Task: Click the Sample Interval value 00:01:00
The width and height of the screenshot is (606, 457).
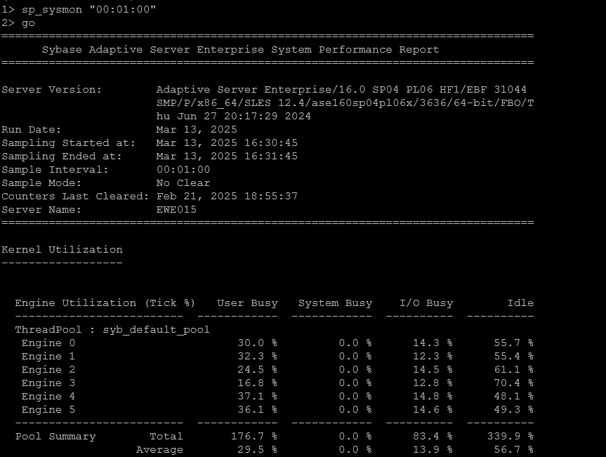Action: click(x=183, y=170)
